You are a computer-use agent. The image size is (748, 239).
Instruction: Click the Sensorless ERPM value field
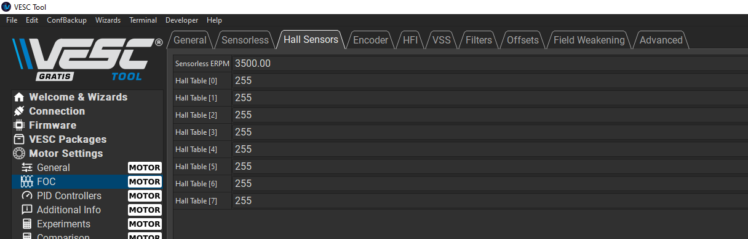click(490, 64)
